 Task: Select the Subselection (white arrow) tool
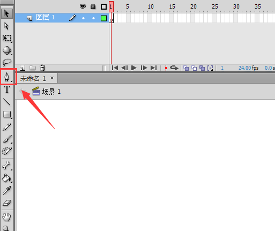pyautogui.click(x=7, y=26)
